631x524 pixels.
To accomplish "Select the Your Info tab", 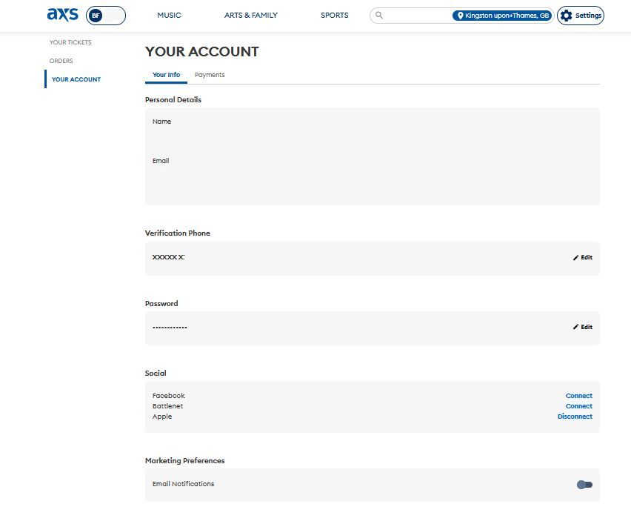I will (165, 75).
